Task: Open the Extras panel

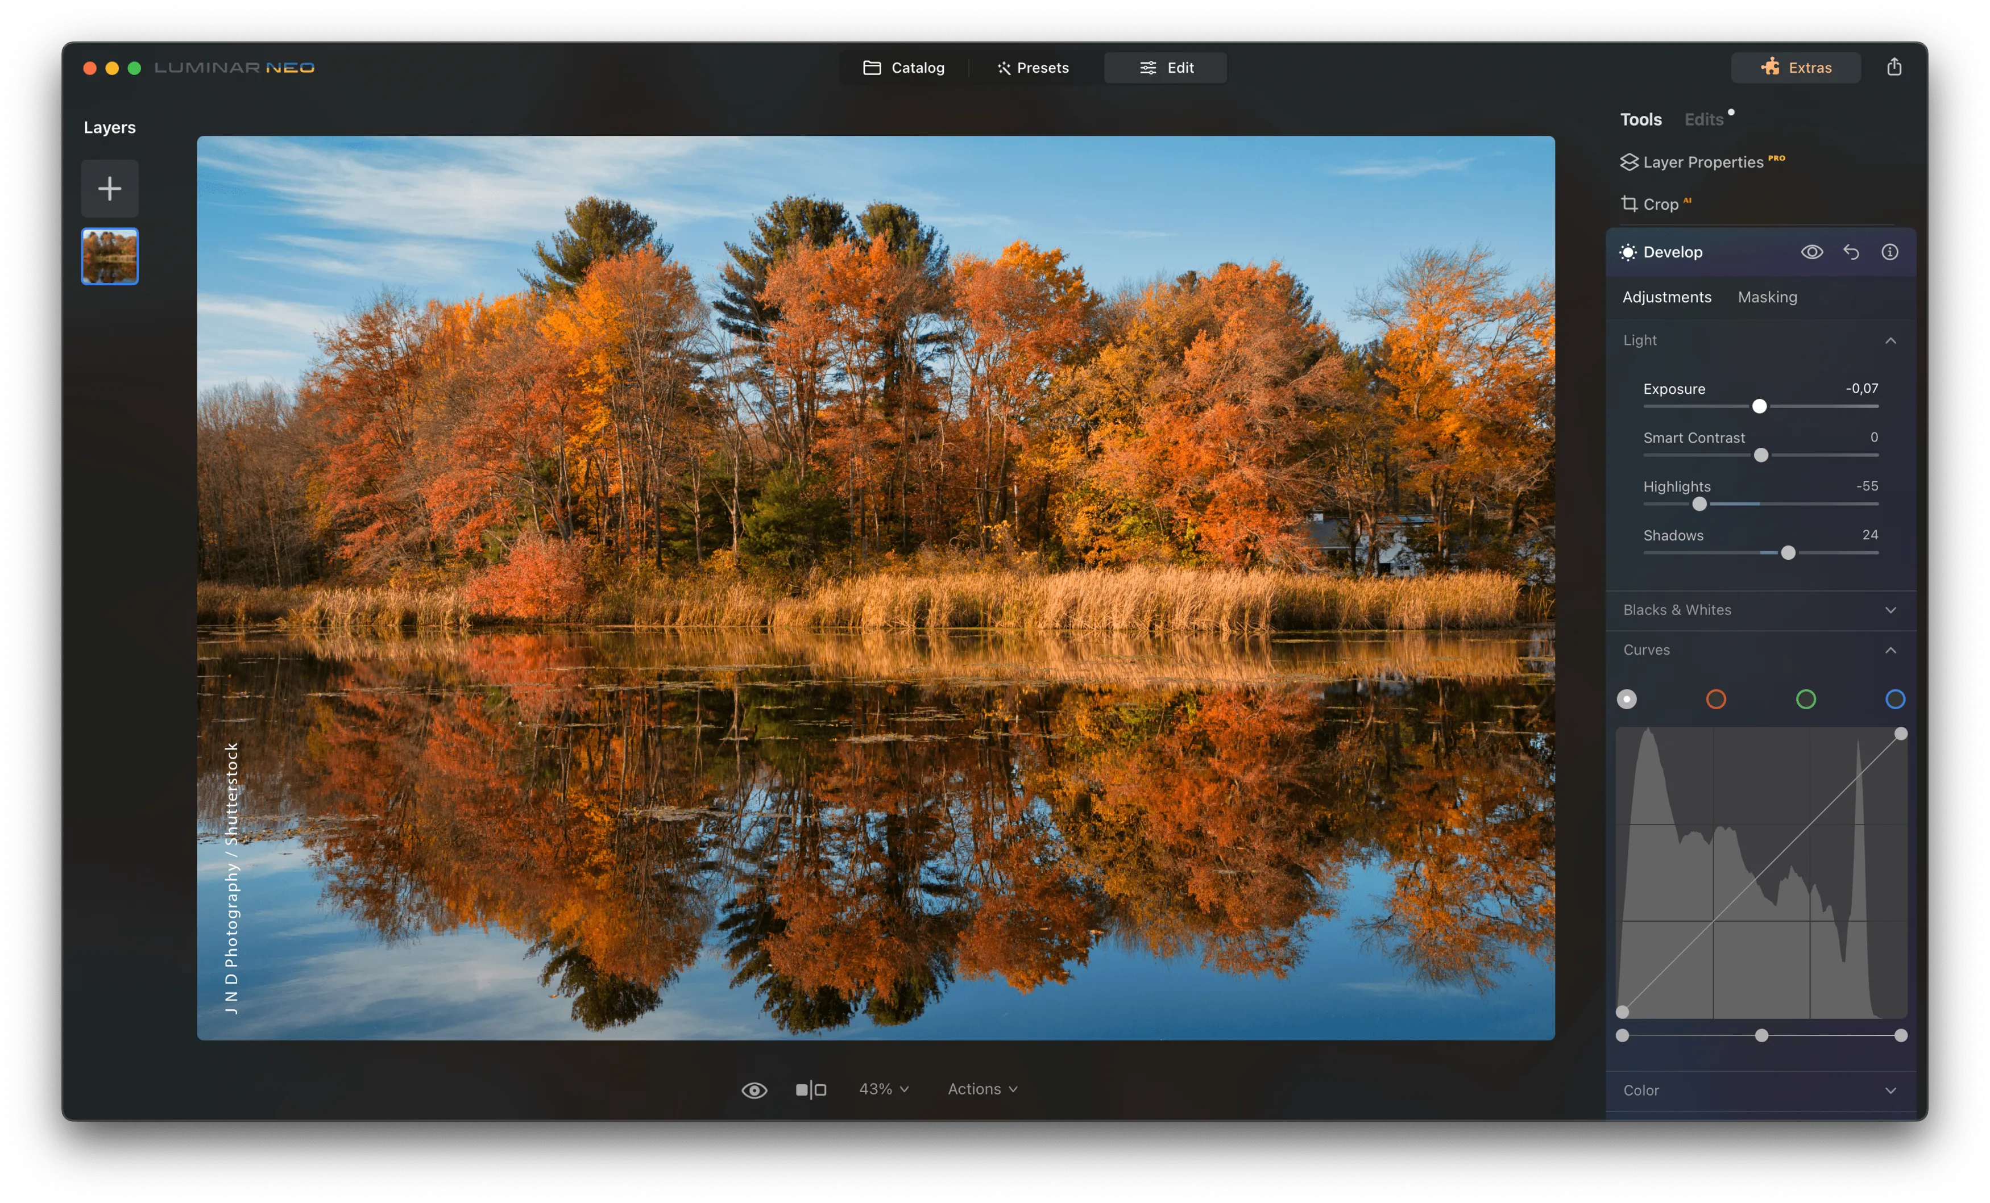Action: [x=1796, y=68]
